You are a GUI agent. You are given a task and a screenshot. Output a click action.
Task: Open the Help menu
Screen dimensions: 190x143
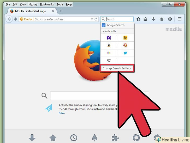(69, 4)
